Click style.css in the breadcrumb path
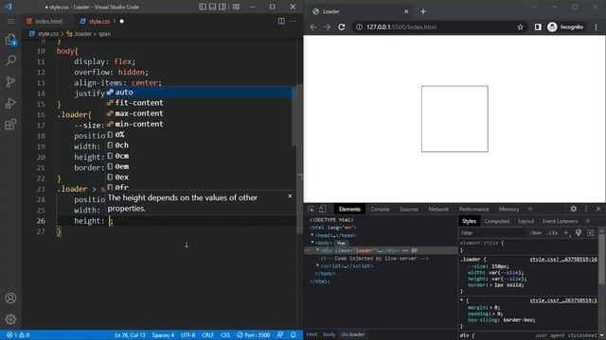This screenshot has height=340, width=606. 48,34
